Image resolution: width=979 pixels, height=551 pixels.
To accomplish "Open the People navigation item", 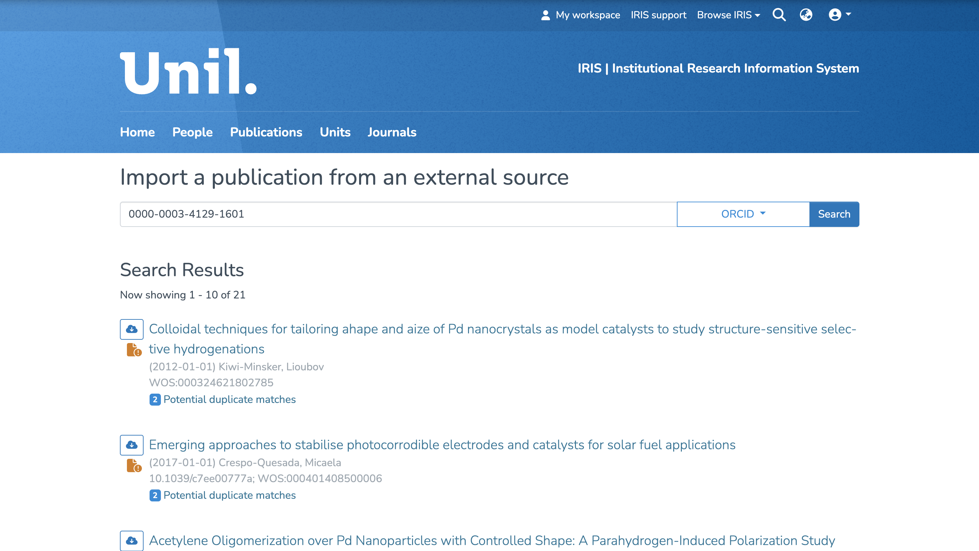I will pyautogui.click(x=192, y=132).
